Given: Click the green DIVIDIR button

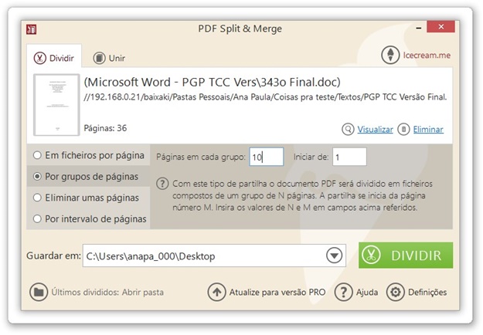Looking at the screenshot, I should [x=406, y=255].
